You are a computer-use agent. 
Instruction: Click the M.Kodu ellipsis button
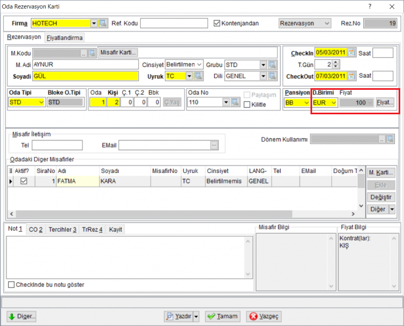pyautogui.click(x=84, y=53)
